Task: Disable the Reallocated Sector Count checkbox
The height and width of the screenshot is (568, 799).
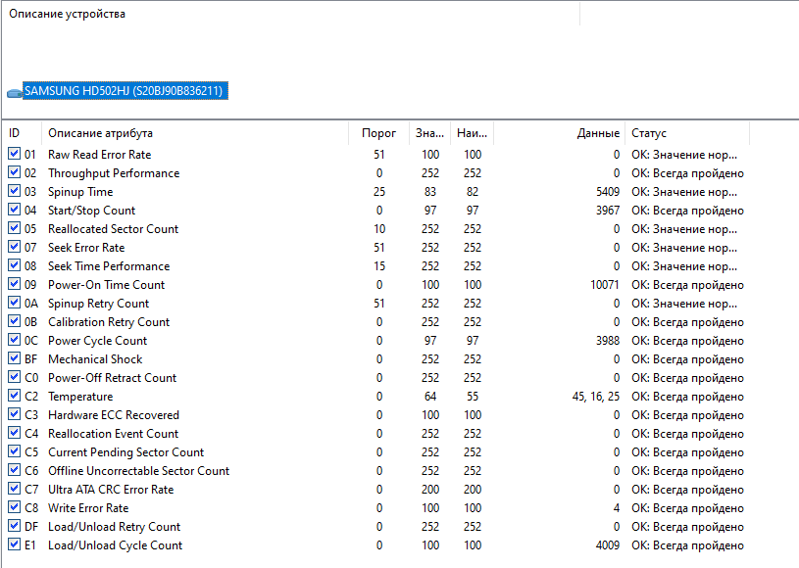Action: 14,229
